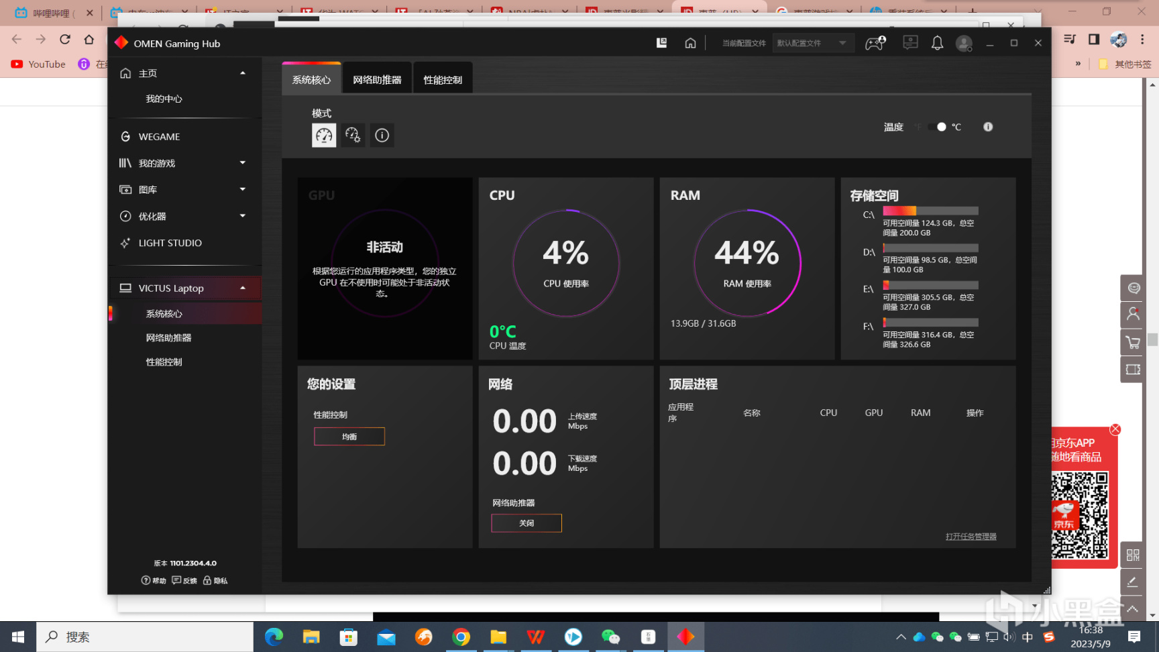
Task: Open the browser side shopping cart icon
Action: [1134, 342]
